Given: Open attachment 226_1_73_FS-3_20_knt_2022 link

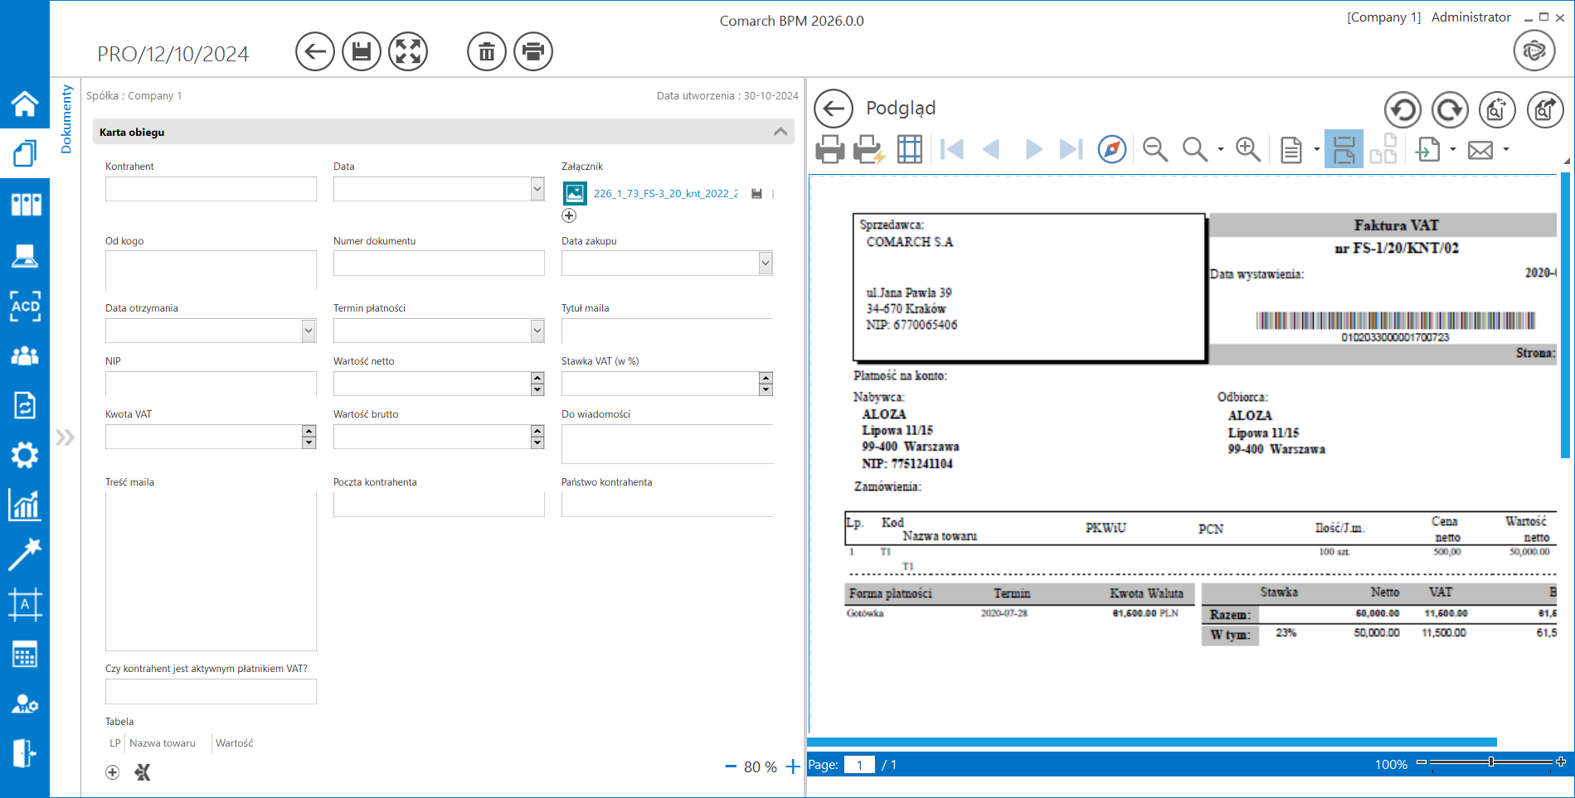Looking at the screenshot, I should [665, 194].
